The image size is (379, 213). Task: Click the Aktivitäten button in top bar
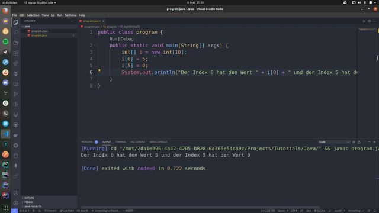pos(9,2)
